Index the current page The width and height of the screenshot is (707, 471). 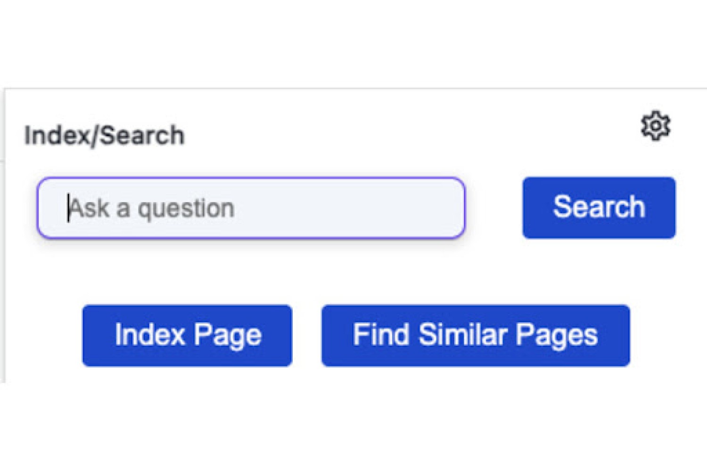click(x=187, y=335)
